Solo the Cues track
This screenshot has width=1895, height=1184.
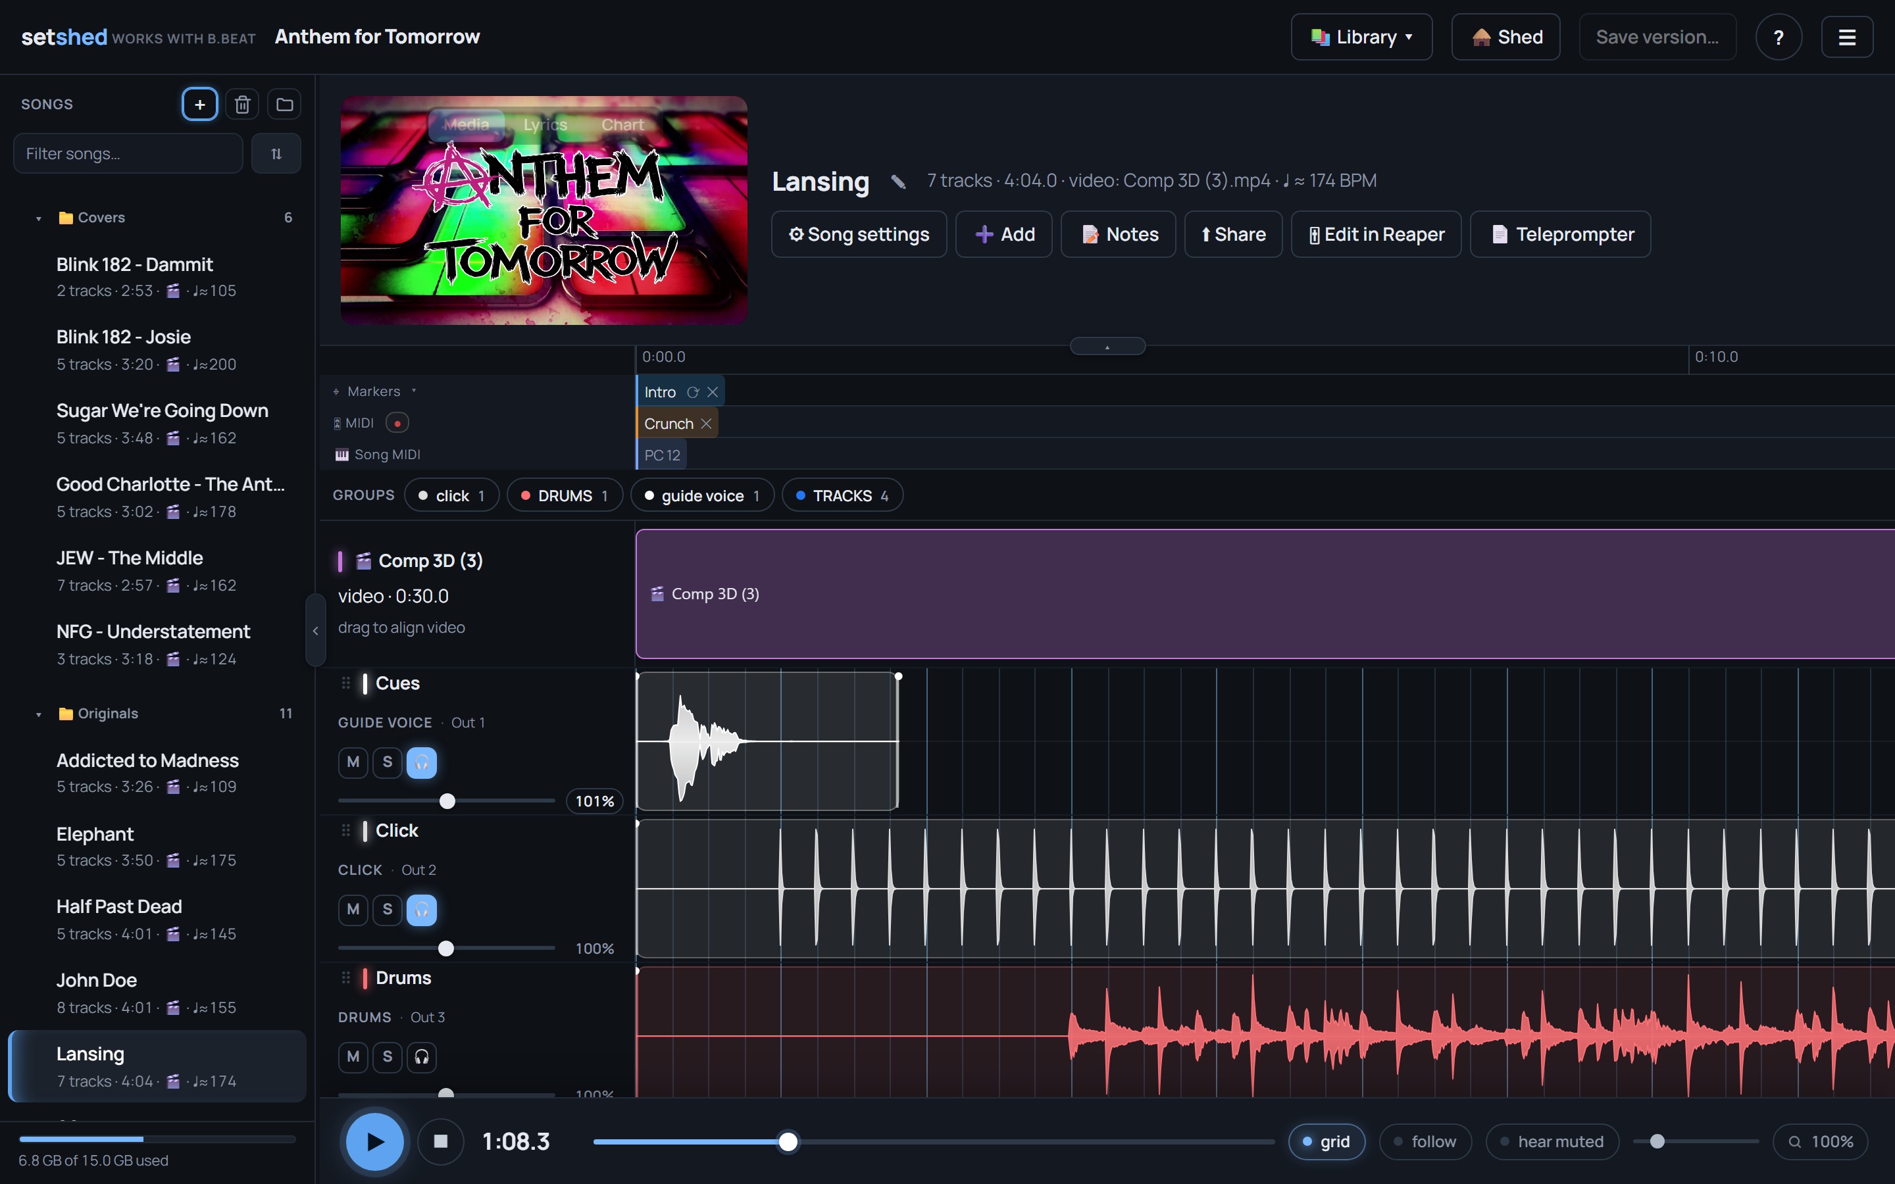coord(388,762)
